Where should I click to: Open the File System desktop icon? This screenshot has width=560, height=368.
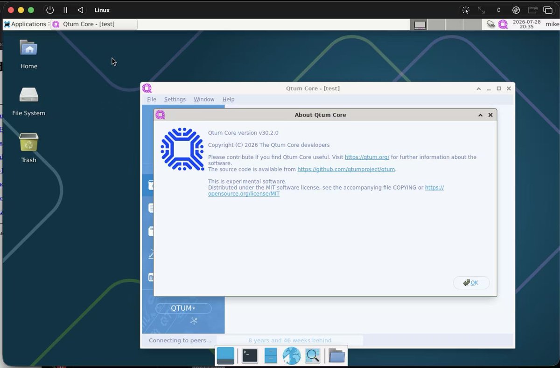(x=28, y=101)
